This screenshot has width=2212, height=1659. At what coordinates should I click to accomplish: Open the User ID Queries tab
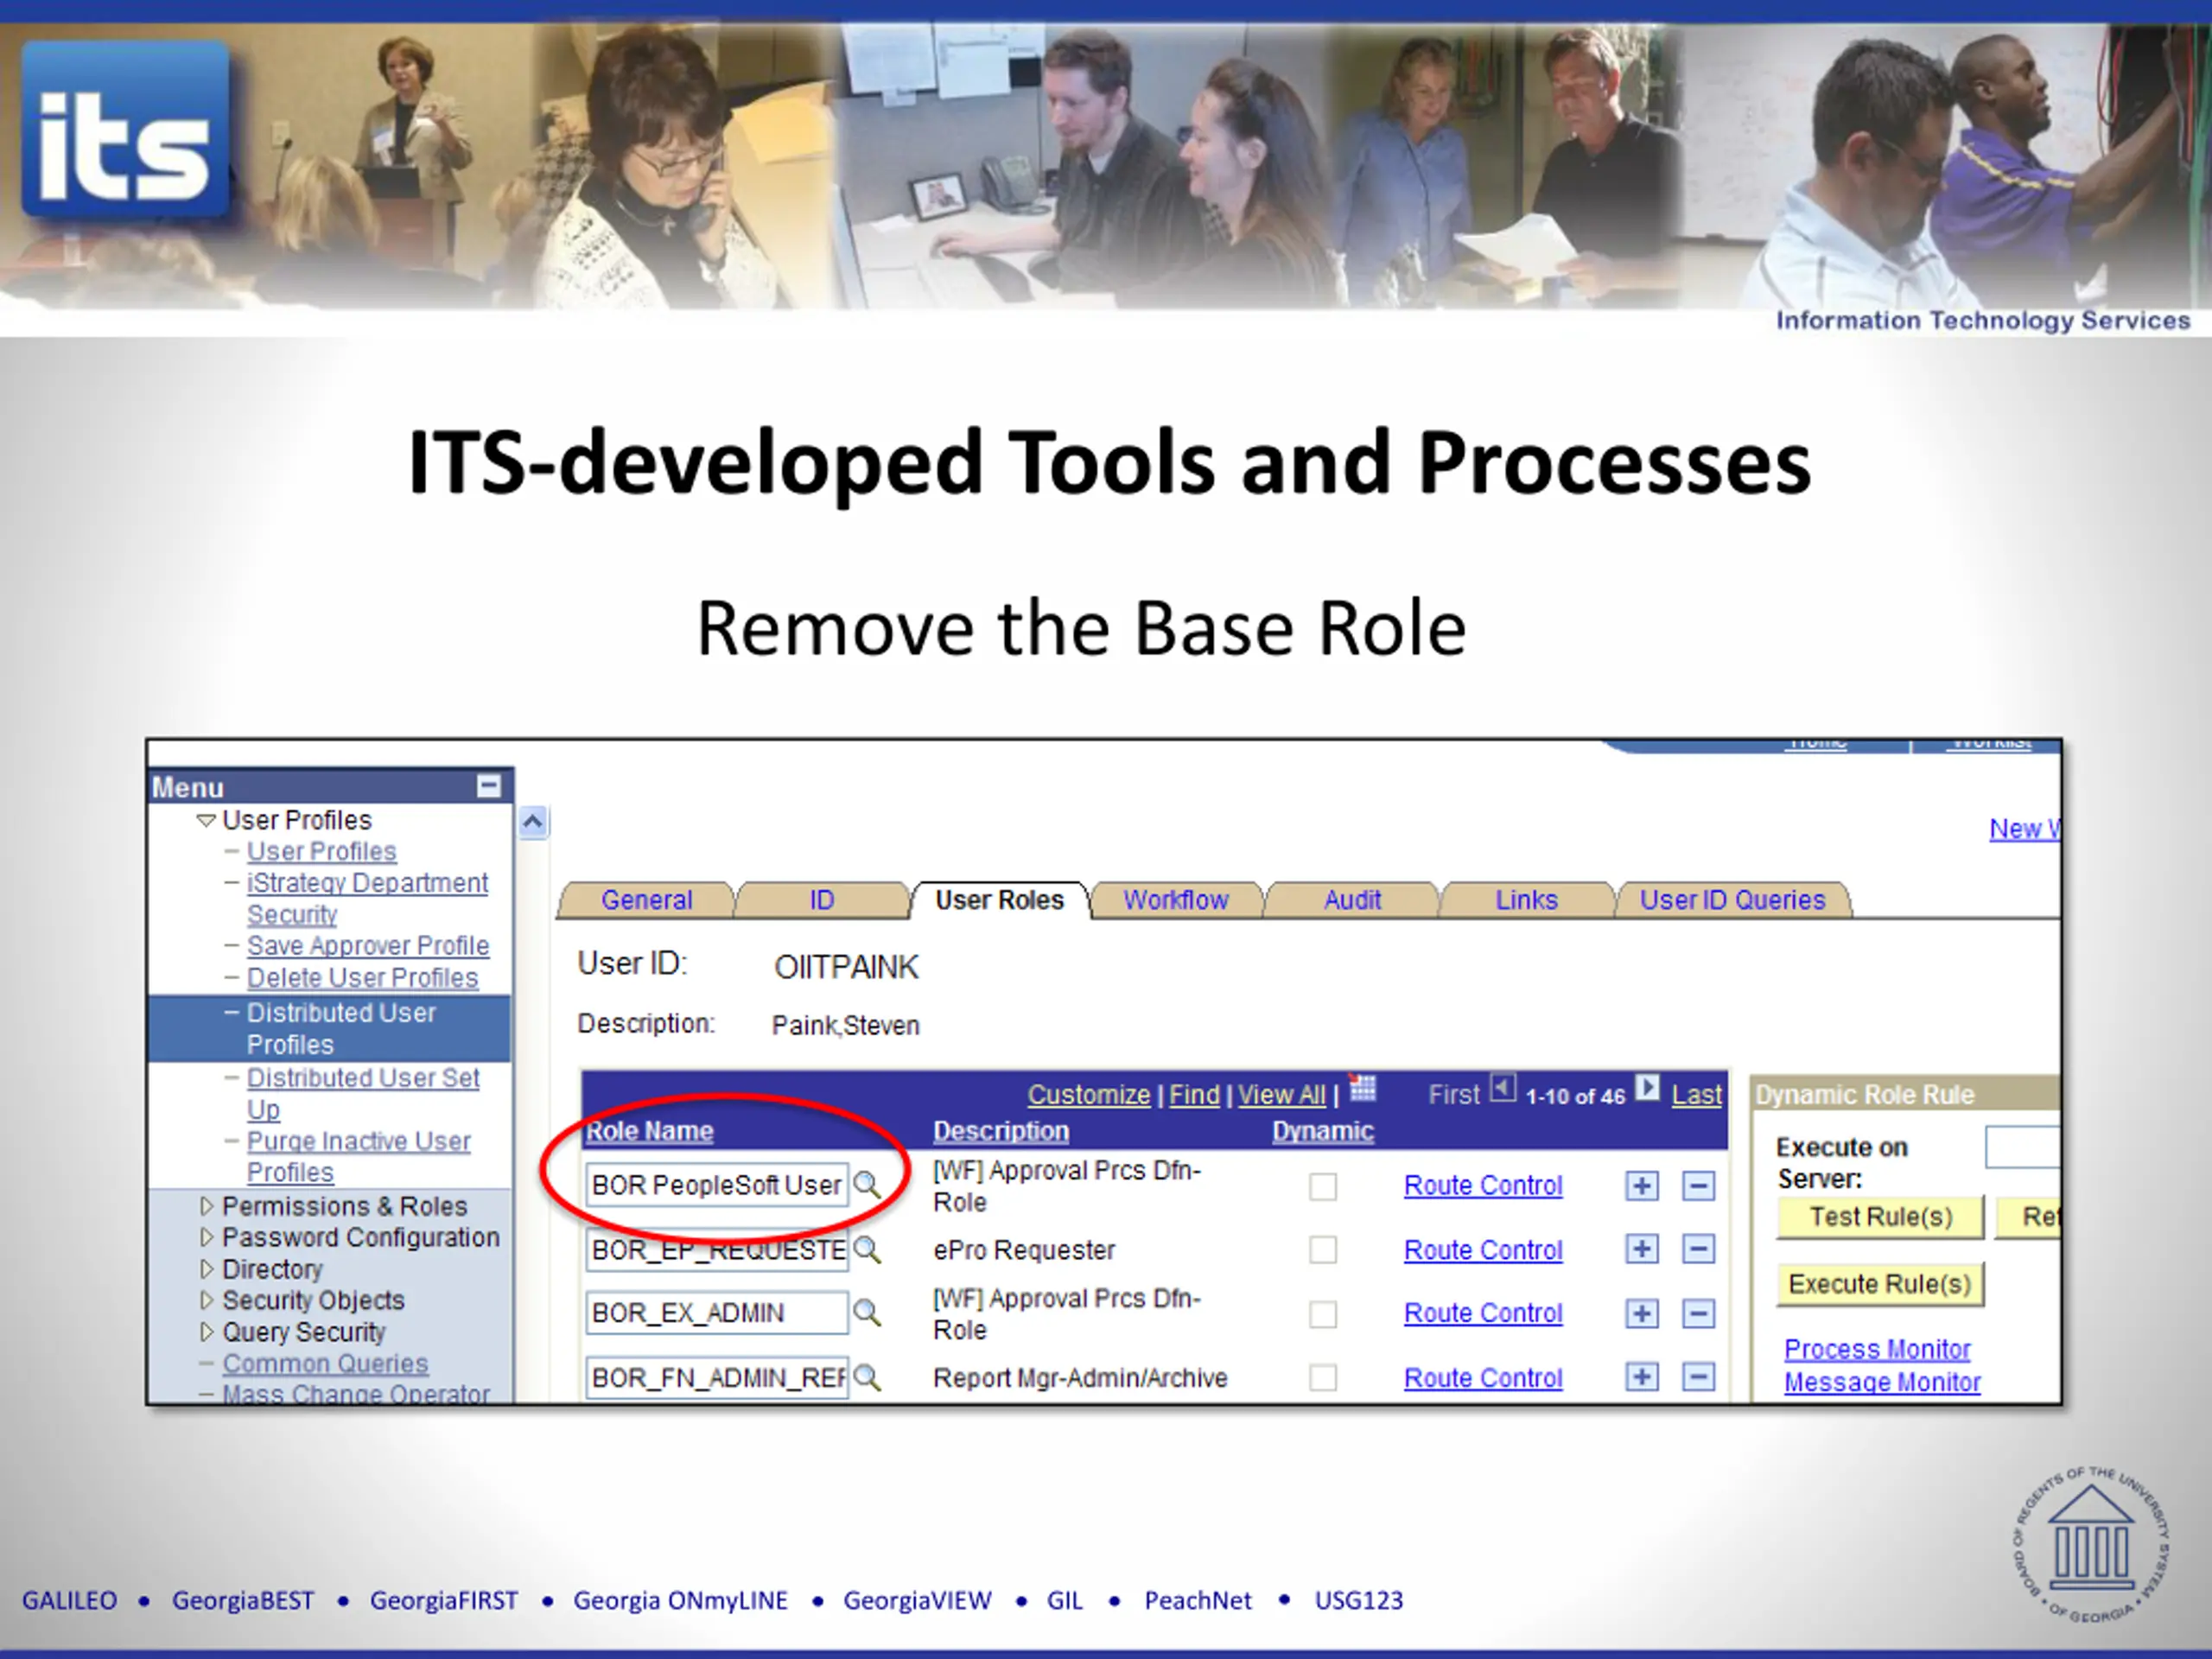click(1732, 900)
